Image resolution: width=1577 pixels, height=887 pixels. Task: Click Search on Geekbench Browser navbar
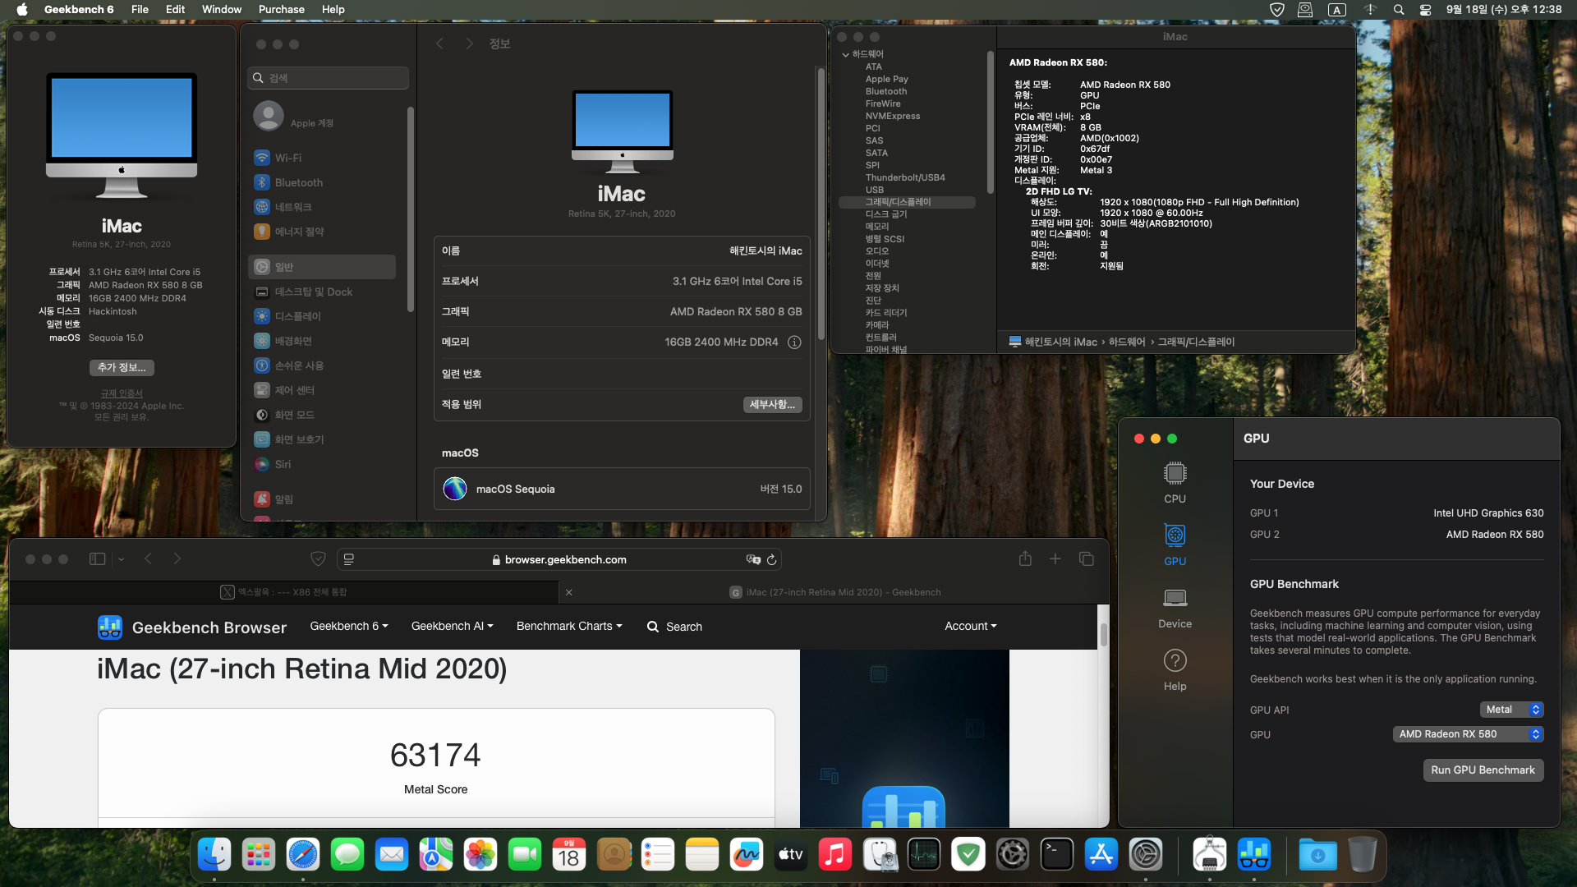(674, 627)
